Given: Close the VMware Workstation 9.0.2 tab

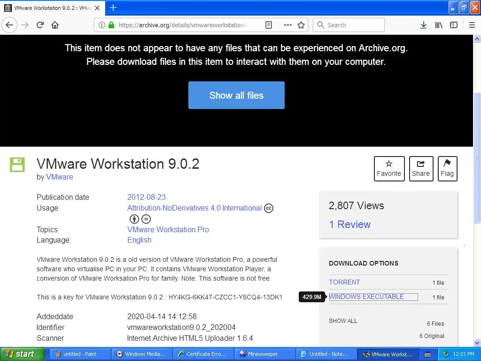Looking at the screenshot, I should click(x=97, y=8).
